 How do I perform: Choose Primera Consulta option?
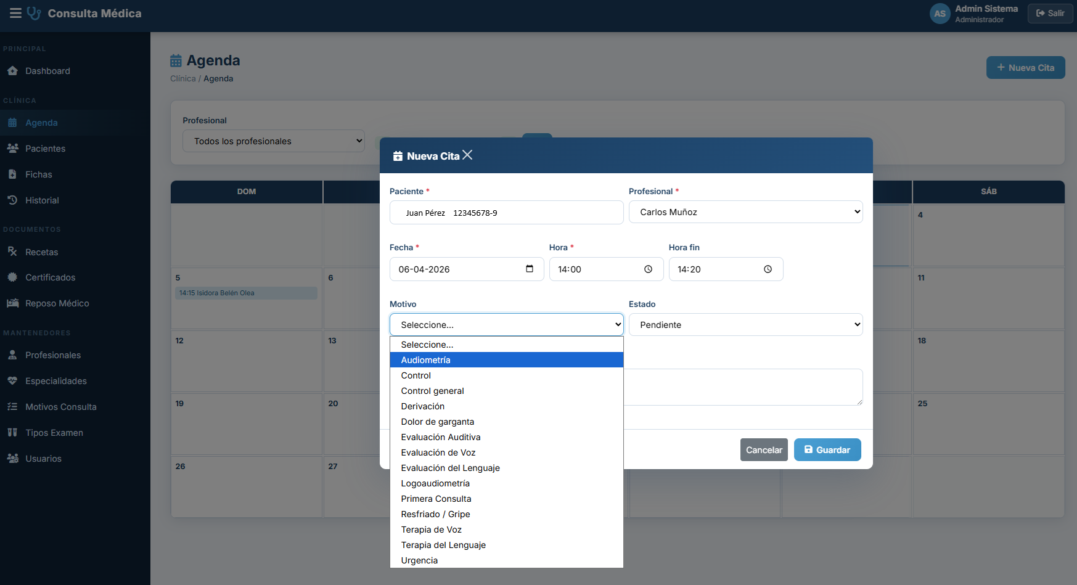point(507,499)
